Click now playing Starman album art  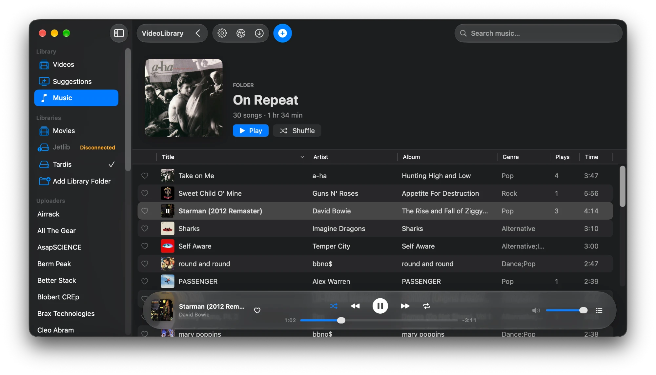coord(162,310)
